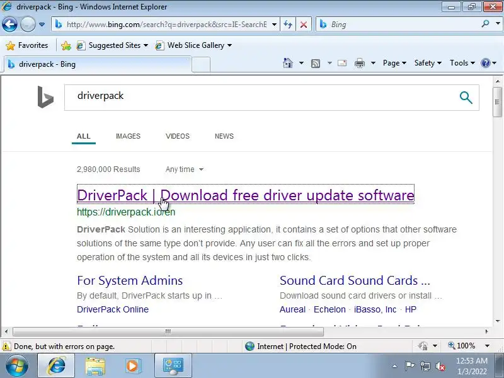504x378 pixels.
Task: Click the vertical scrollbar down arrow
Action: (498, 321)
